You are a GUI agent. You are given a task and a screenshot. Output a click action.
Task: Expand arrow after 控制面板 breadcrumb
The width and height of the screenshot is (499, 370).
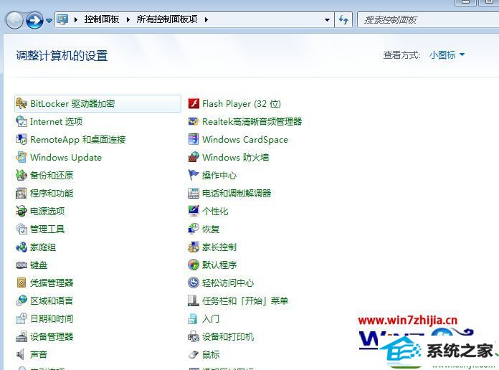128,20
